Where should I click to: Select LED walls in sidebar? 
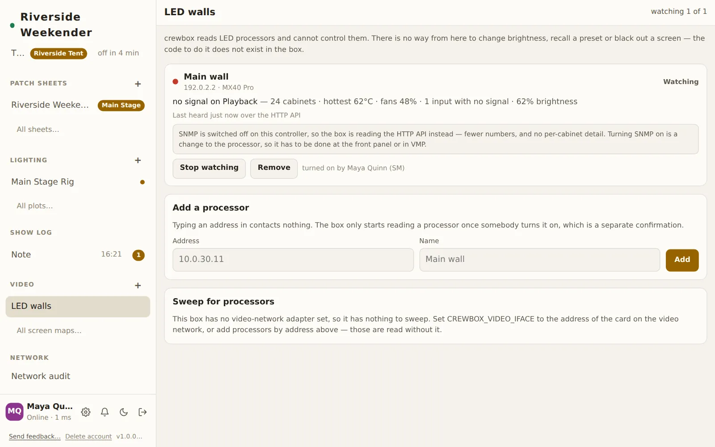pyautogui.click(x=78, y=307)
